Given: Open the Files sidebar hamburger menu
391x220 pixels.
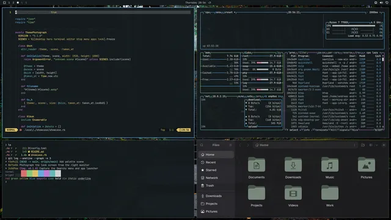Looking at the screenshot, I should coord(231,145).
